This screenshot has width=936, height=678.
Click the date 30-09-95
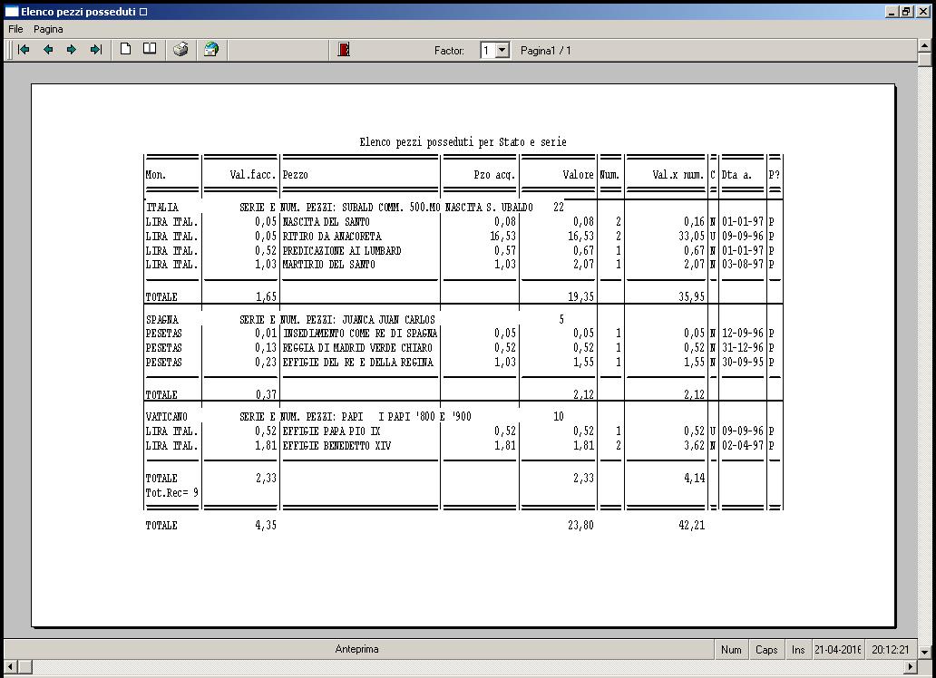(x=743, y=362)
